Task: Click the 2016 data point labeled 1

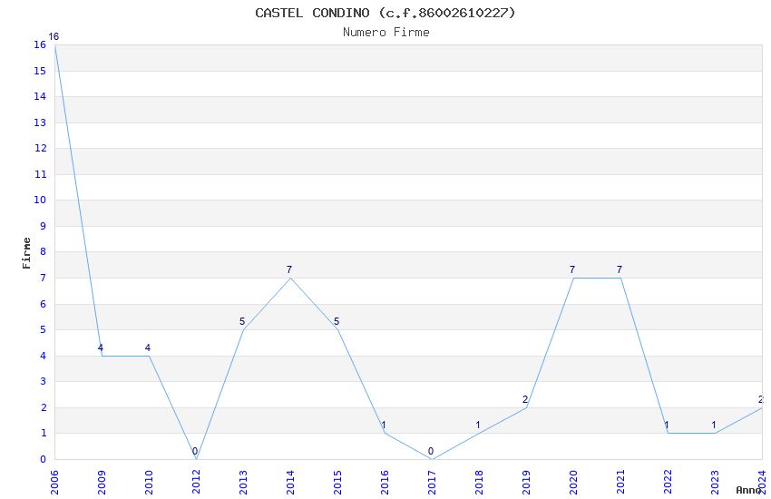Action: (384, 426)
